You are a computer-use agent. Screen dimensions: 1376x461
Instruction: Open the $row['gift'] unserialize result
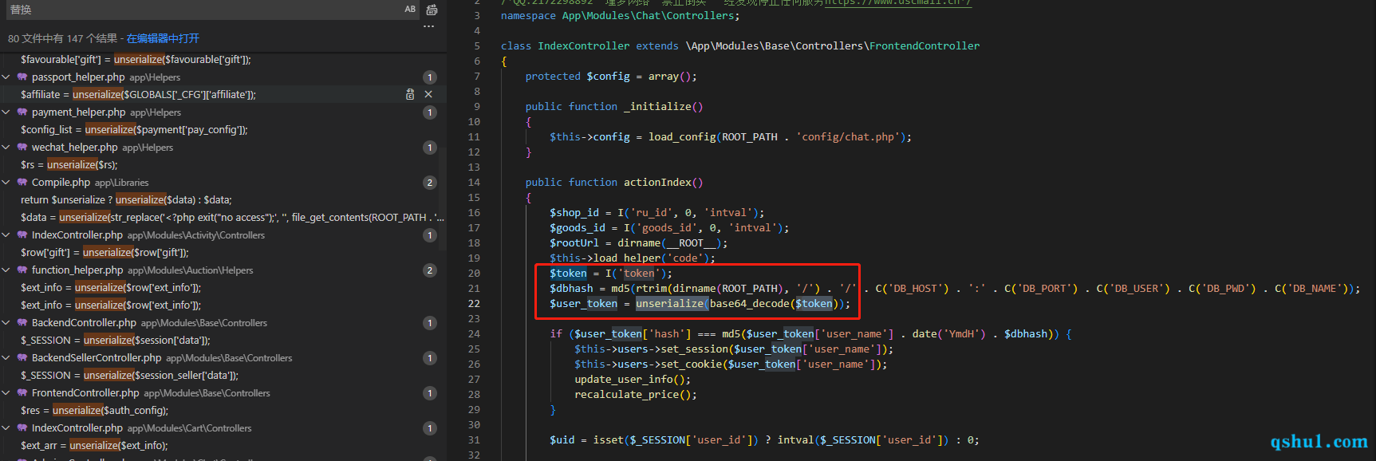tap(104, 252)
